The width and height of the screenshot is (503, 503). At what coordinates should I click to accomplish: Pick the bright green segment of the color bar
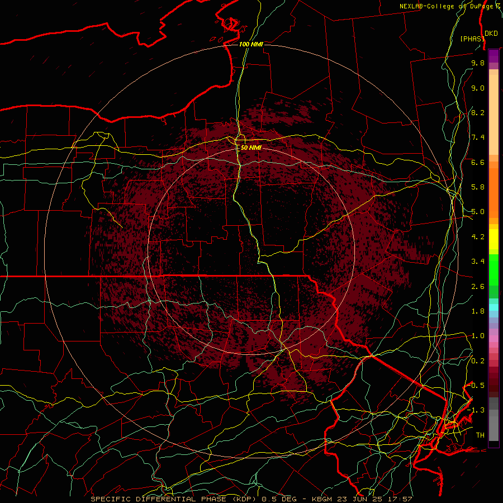[493, 269]
